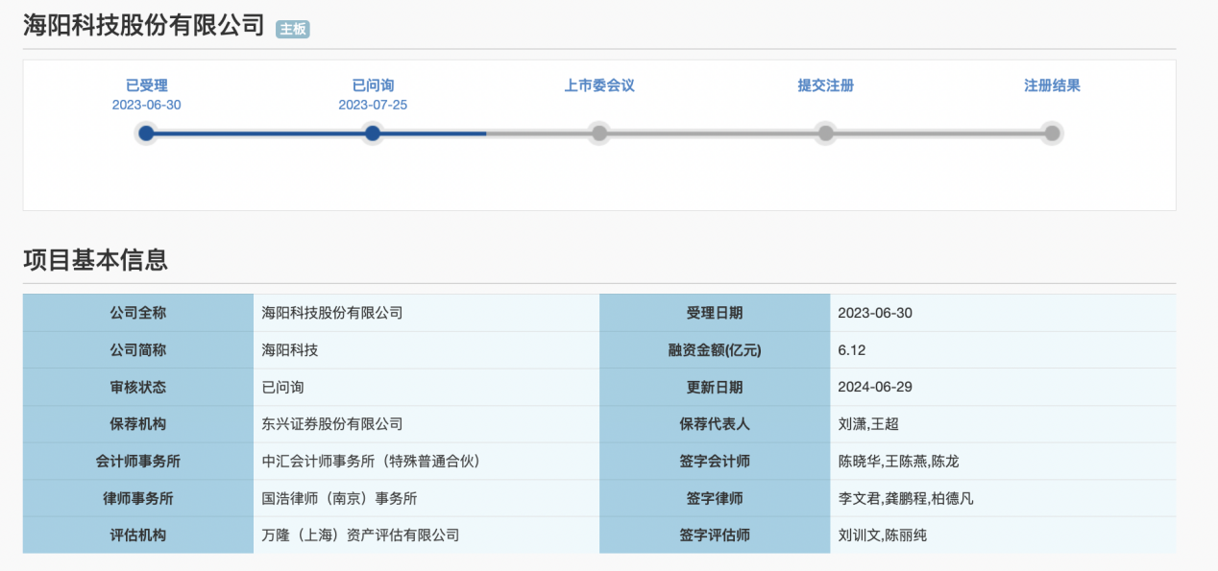Select the 提交注册 stage dot
Viewport: 1218px width, 571px height.
(x=825, y=133)
